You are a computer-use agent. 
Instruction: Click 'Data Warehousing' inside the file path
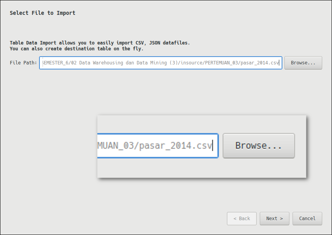[x=102, y=63]
